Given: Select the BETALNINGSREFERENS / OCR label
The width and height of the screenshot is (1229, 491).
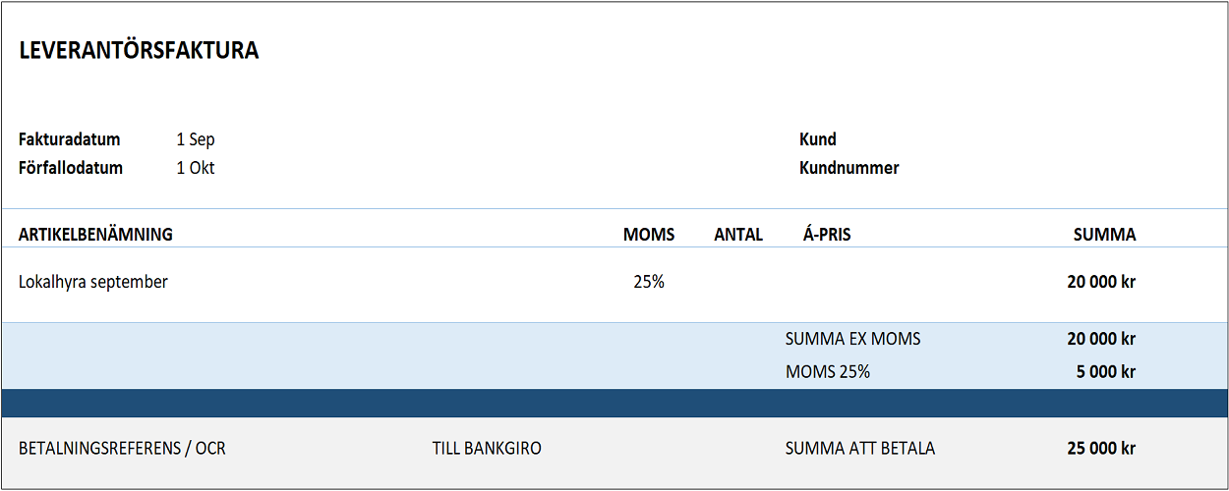Looking at the screenshot, I should tap(122, 449).
